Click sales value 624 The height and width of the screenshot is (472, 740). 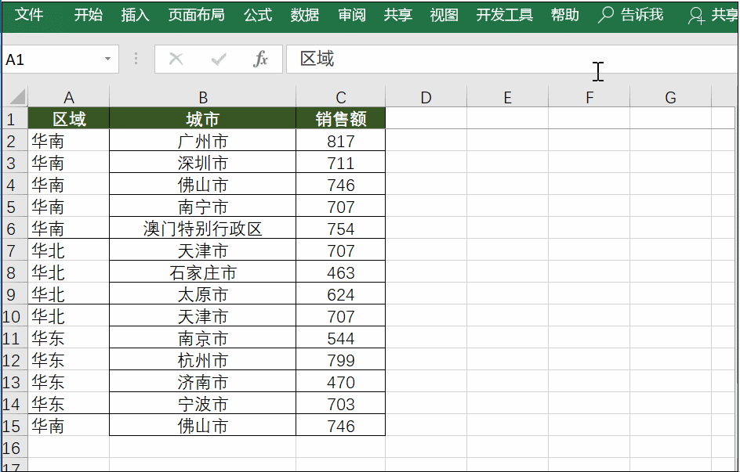click(341, 294)
